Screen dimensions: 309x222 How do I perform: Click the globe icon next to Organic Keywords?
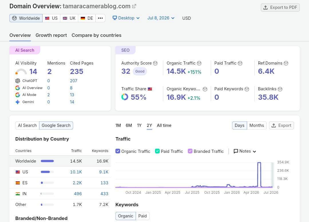[x=205, y=89]
